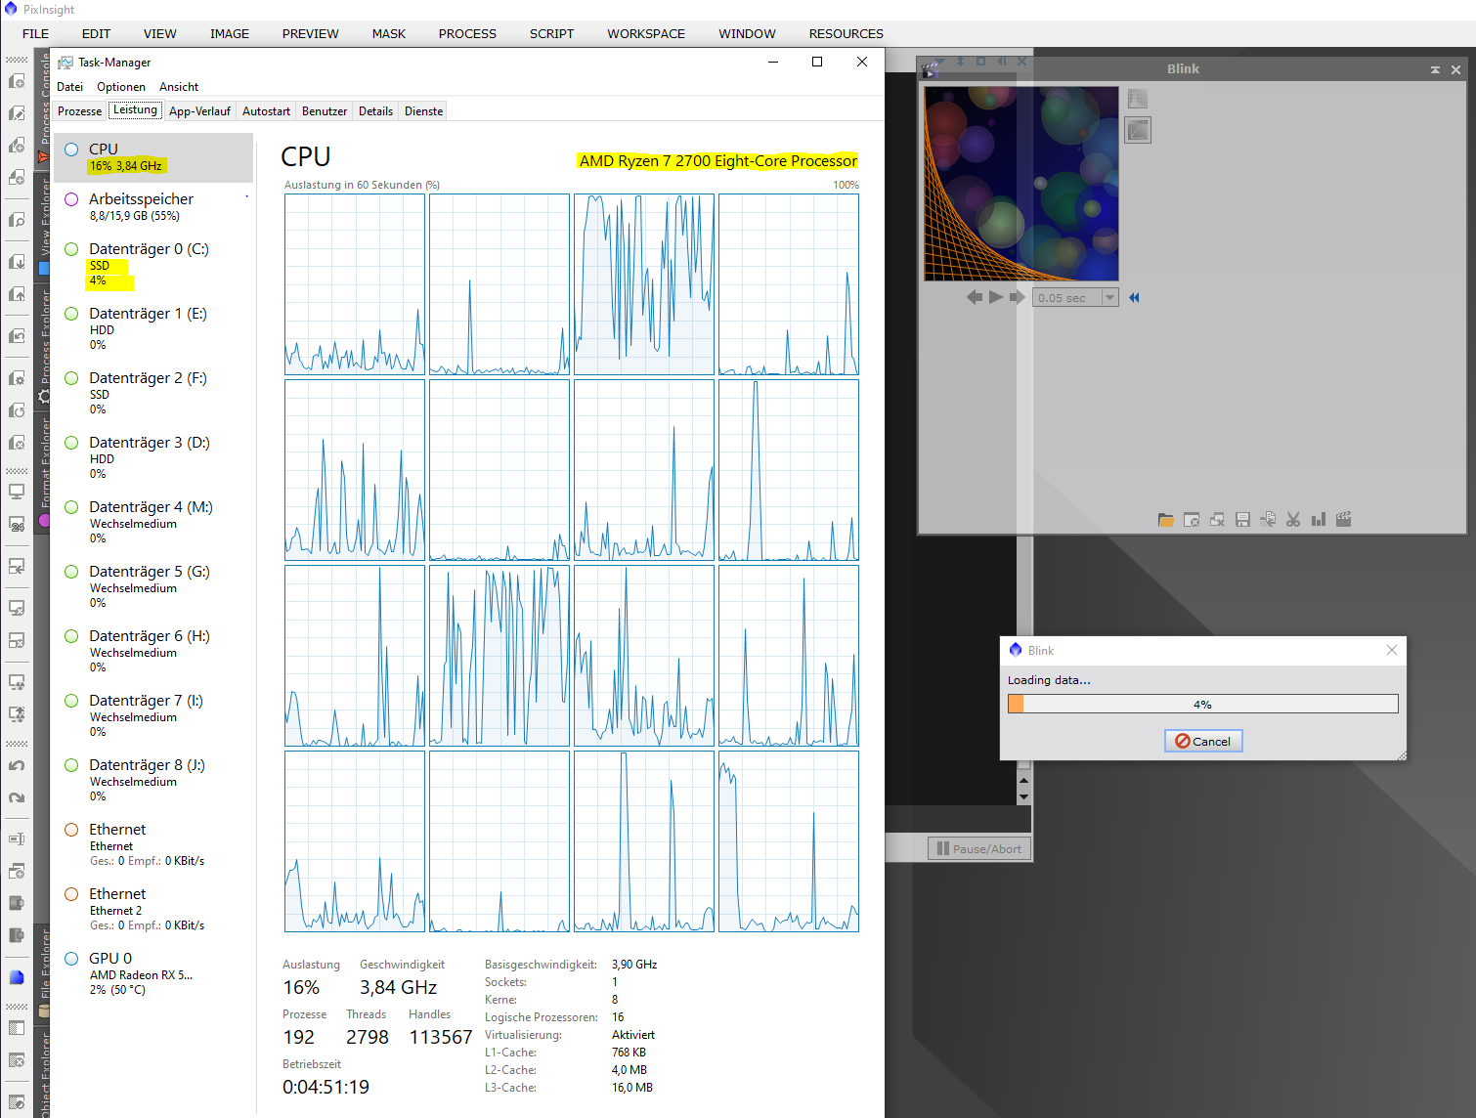Show previous image with left arrow in Blink
The image size is (1476, 1118).
click(x=975, y=297)
